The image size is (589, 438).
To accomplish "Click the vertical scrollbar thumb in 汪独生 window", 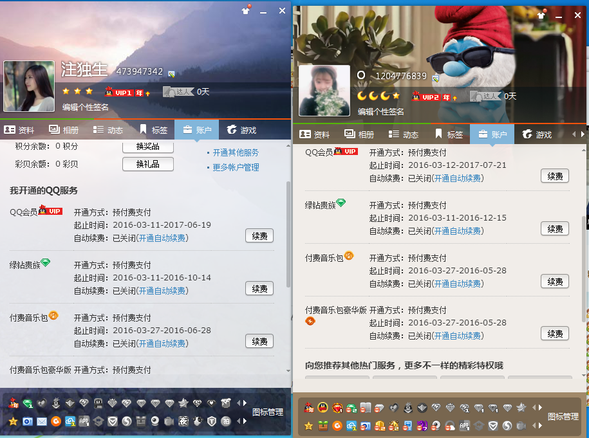I will [x=288, y=235].
